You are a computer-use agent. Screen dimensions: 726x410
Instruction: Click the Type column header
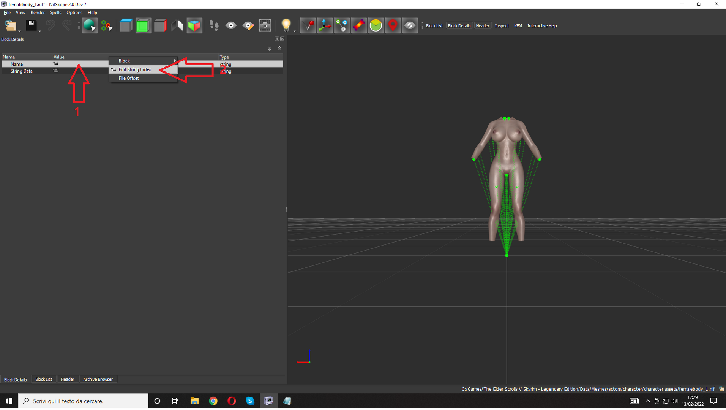pyautogui.click(x=251, y=57)
